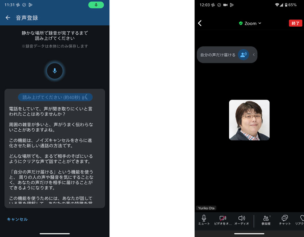304x237 pixels.
Task: Mute the microphone with ミュート
Action: click(204, 220)
